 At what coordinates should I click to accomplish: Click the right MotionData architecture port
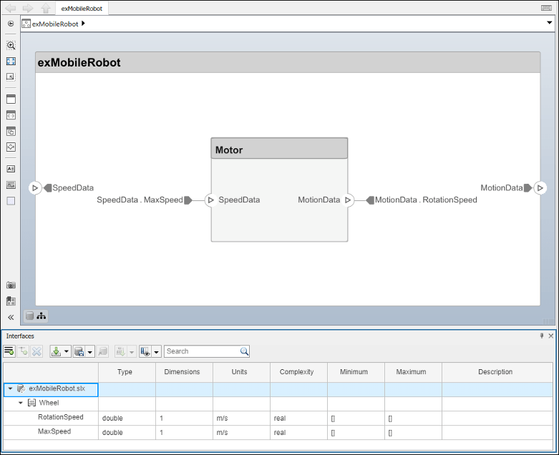tap(540, 187)
